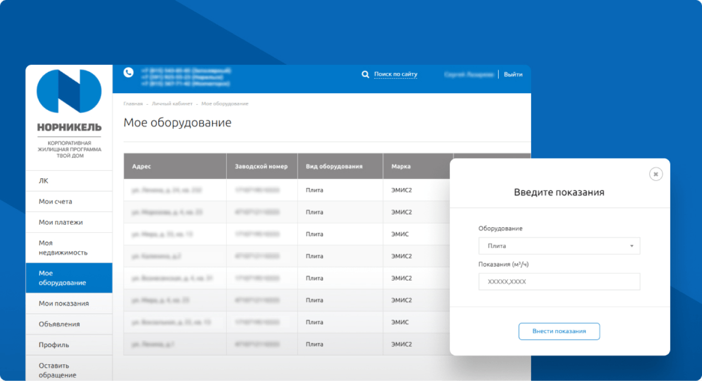The image size is (702, 381).
Task: Open the Оборудование dropdown arrow
Action: 632,245
